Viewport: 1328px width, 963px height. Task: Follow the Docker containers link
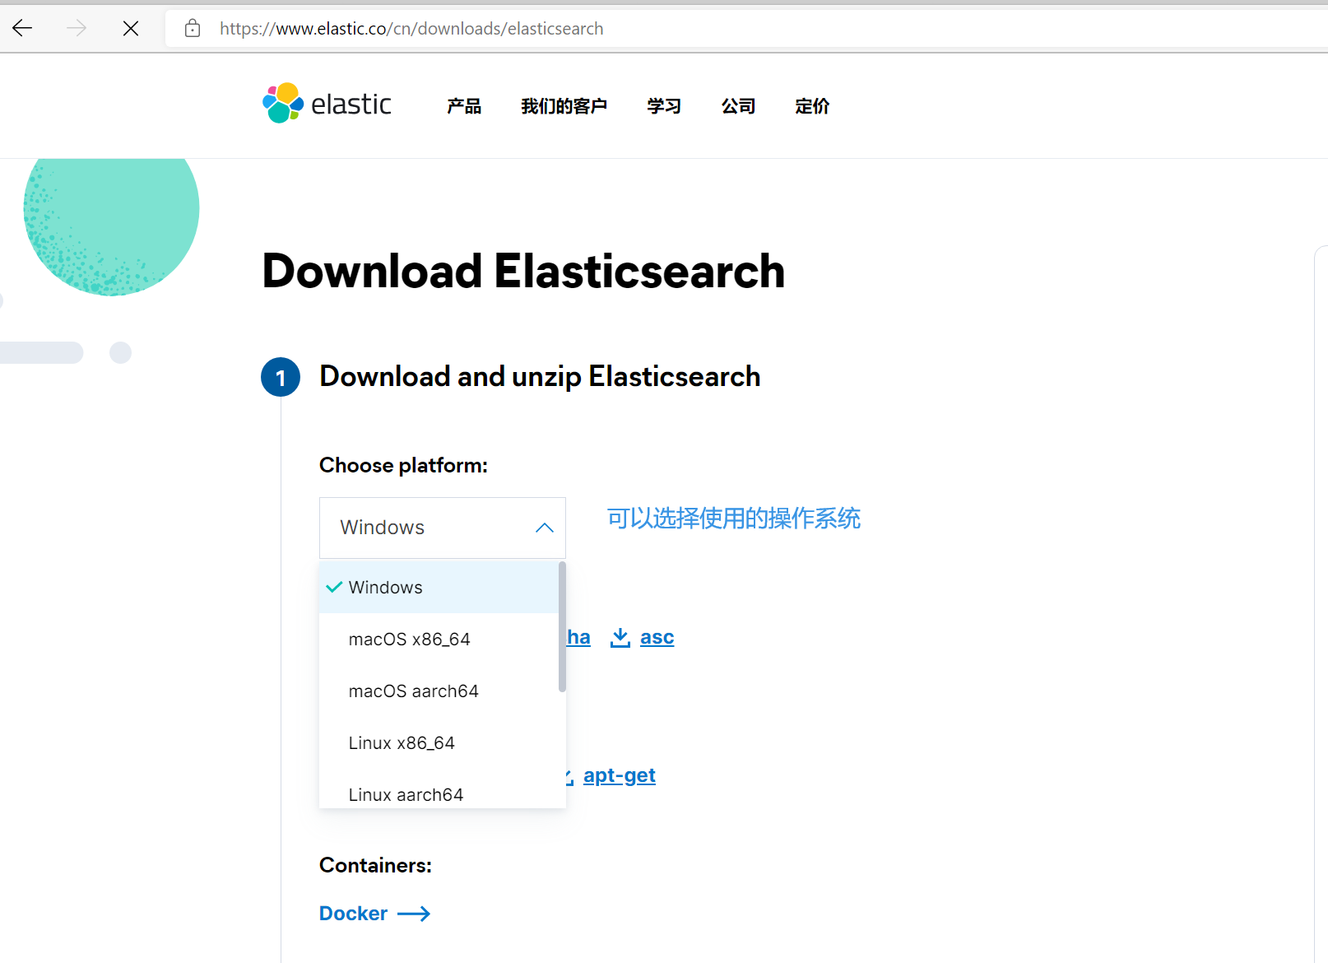353,914
